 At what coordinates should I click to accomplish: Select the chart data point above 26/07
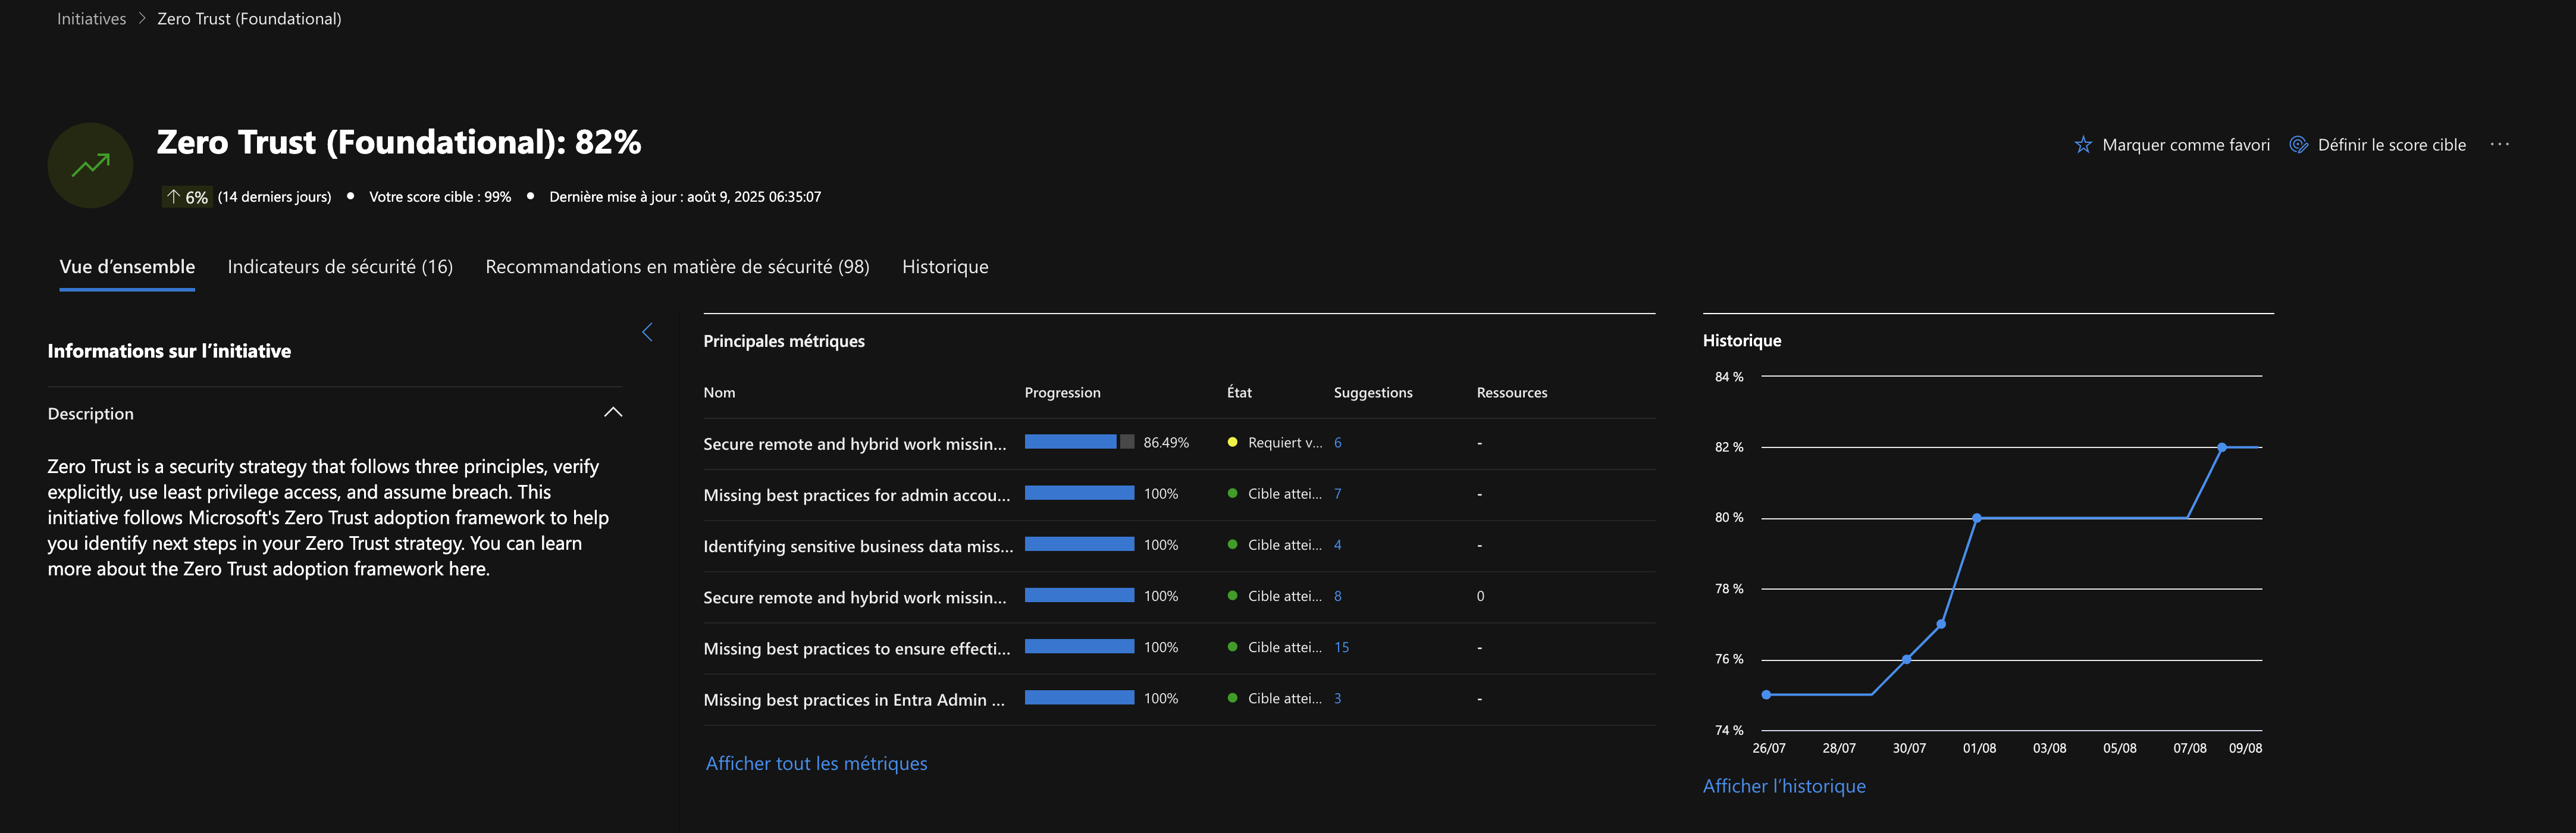tap(1766, 695)
